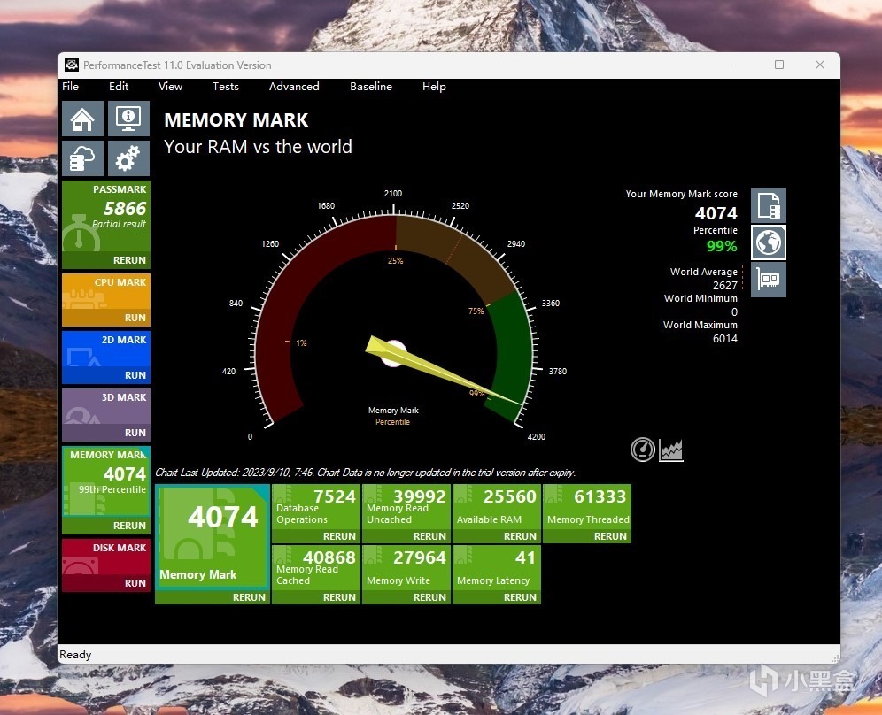The image size is (882, 715).
Task: Open the File menu
Action: [x=70, y=87]
